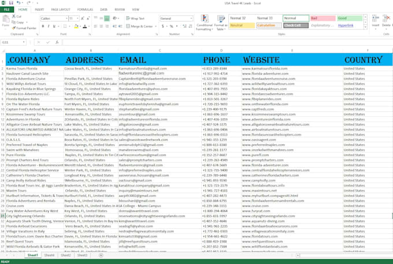Expand the Merge & Center arrow options
The width and height of the screenshot is (393, 264).
click(155, 26)
